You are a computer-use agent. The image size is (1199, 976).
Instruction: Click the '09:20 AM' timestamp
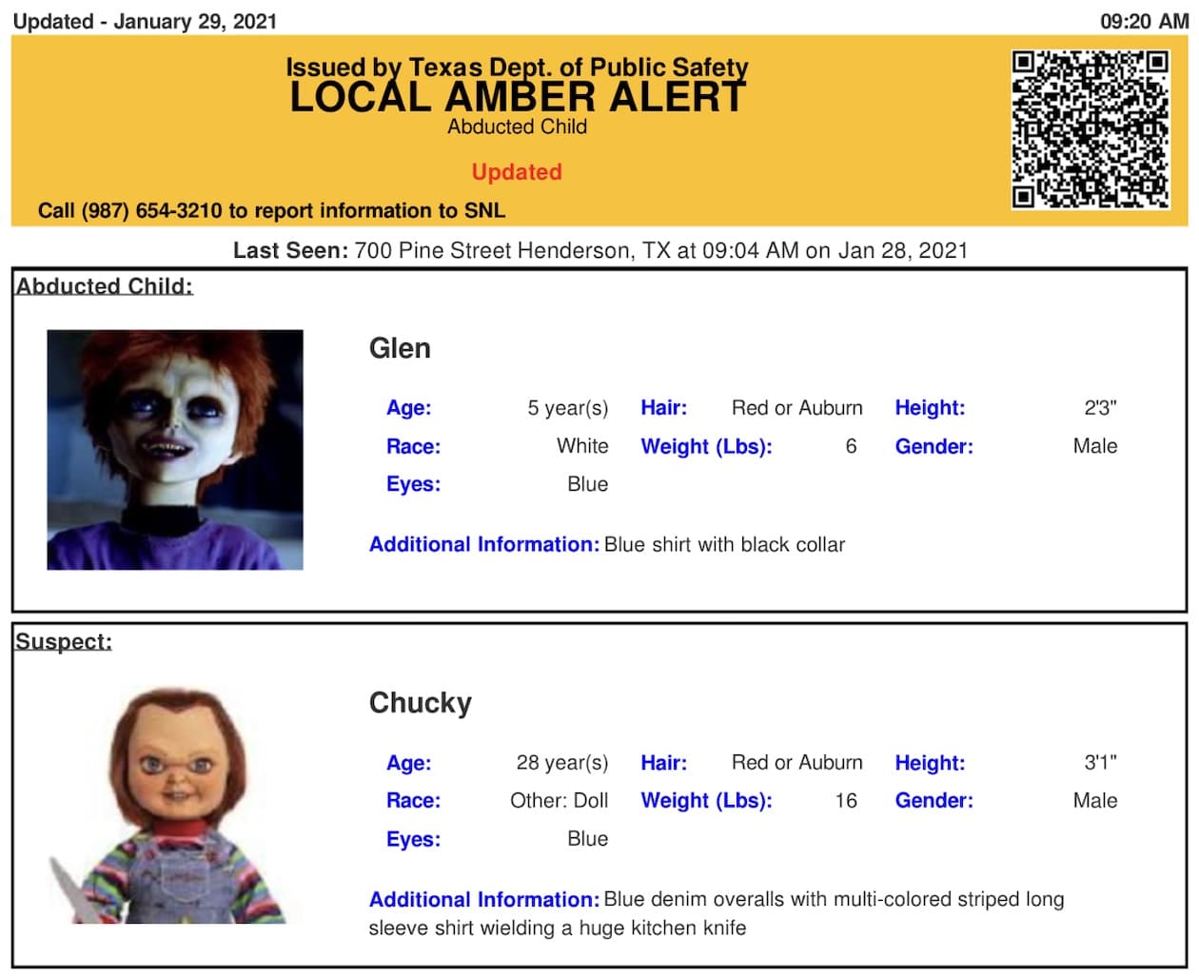click(x=1144, y=21)
